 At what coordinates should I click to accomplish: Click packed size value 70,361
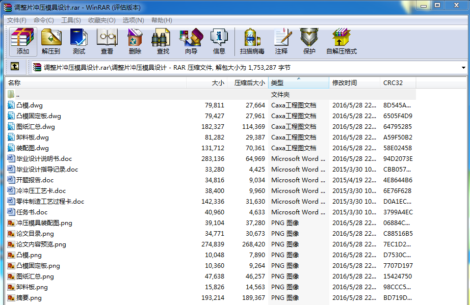point(255,148)
